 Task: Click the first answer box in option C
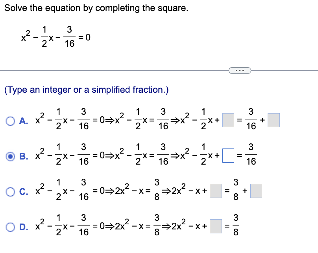(215, 191)
